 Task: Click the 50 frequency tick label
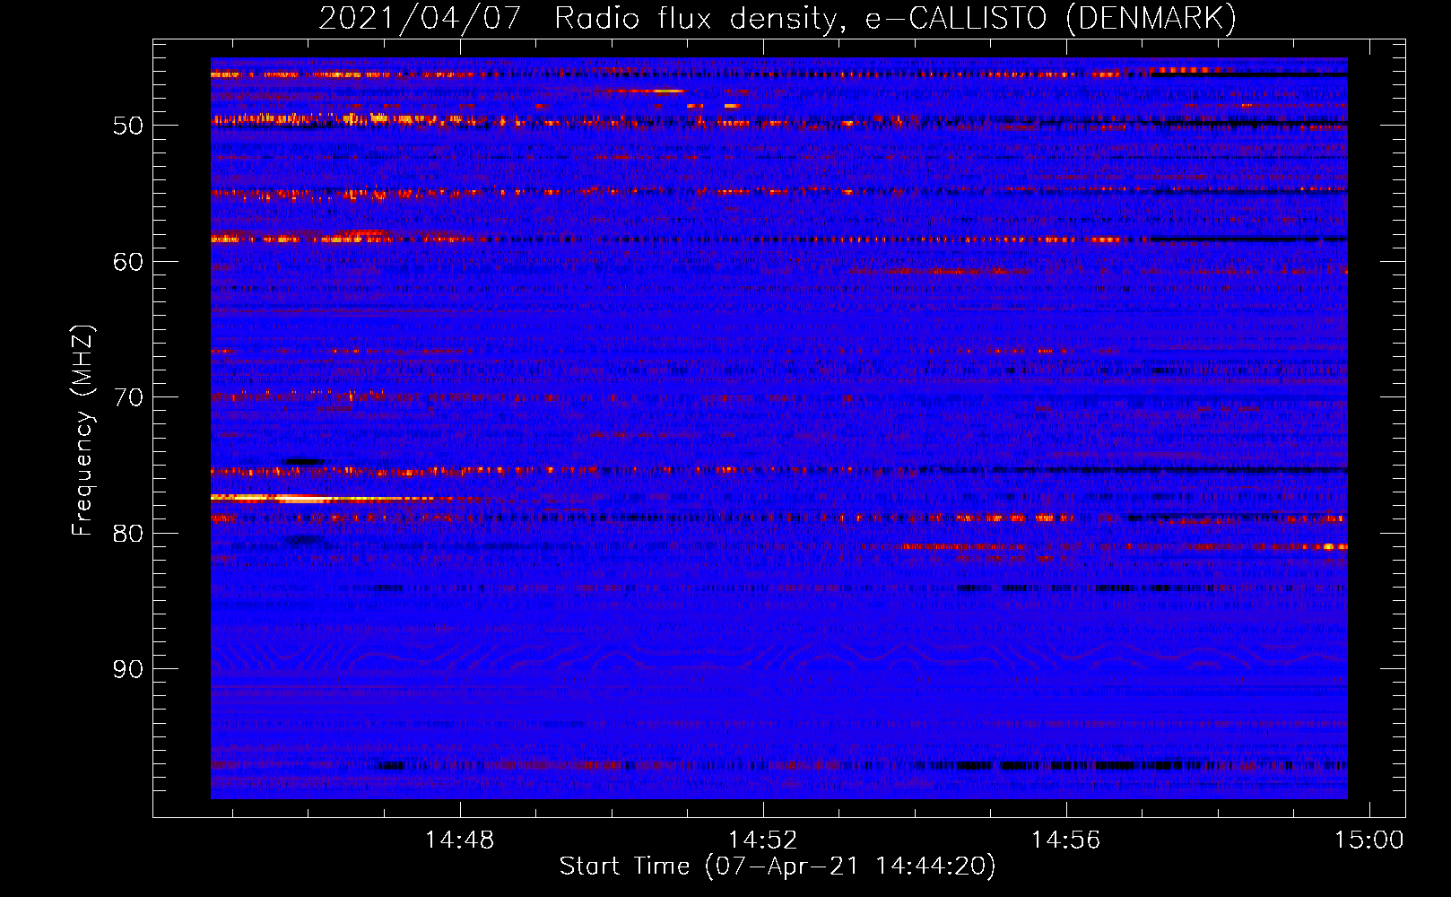(128, 126)
